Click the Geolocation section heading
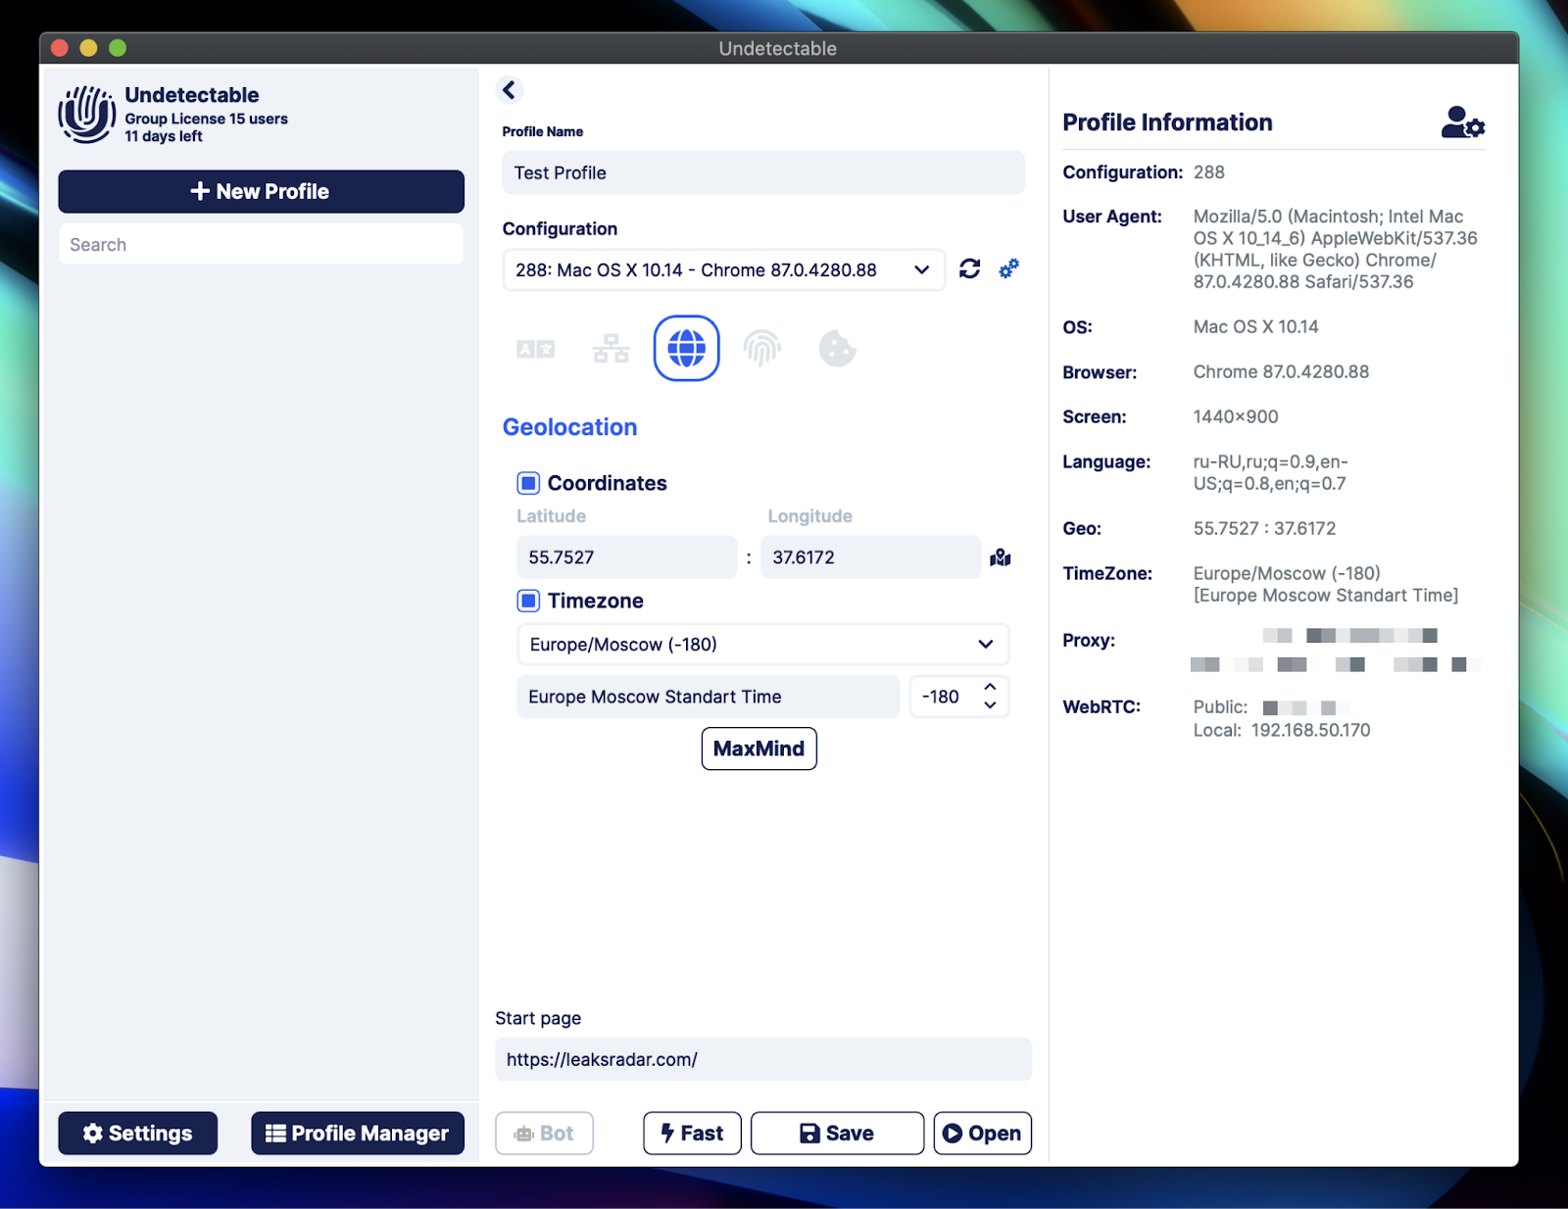Viewport: 1568px width, 1209px height. click(569, 427)
